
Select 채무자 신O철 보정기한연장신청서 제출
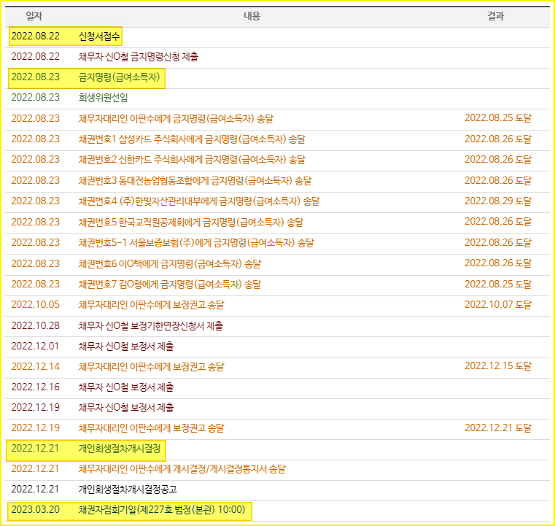[151, 325]
